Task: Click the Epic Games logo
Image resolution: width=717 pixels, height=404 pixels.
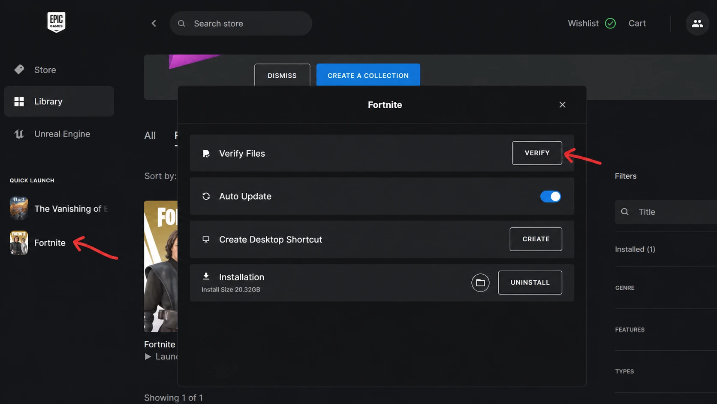Action: coord(56,22)
